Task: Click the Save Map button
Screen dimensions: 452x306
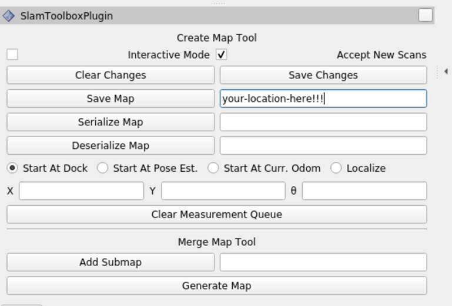Action: point(111,98)
